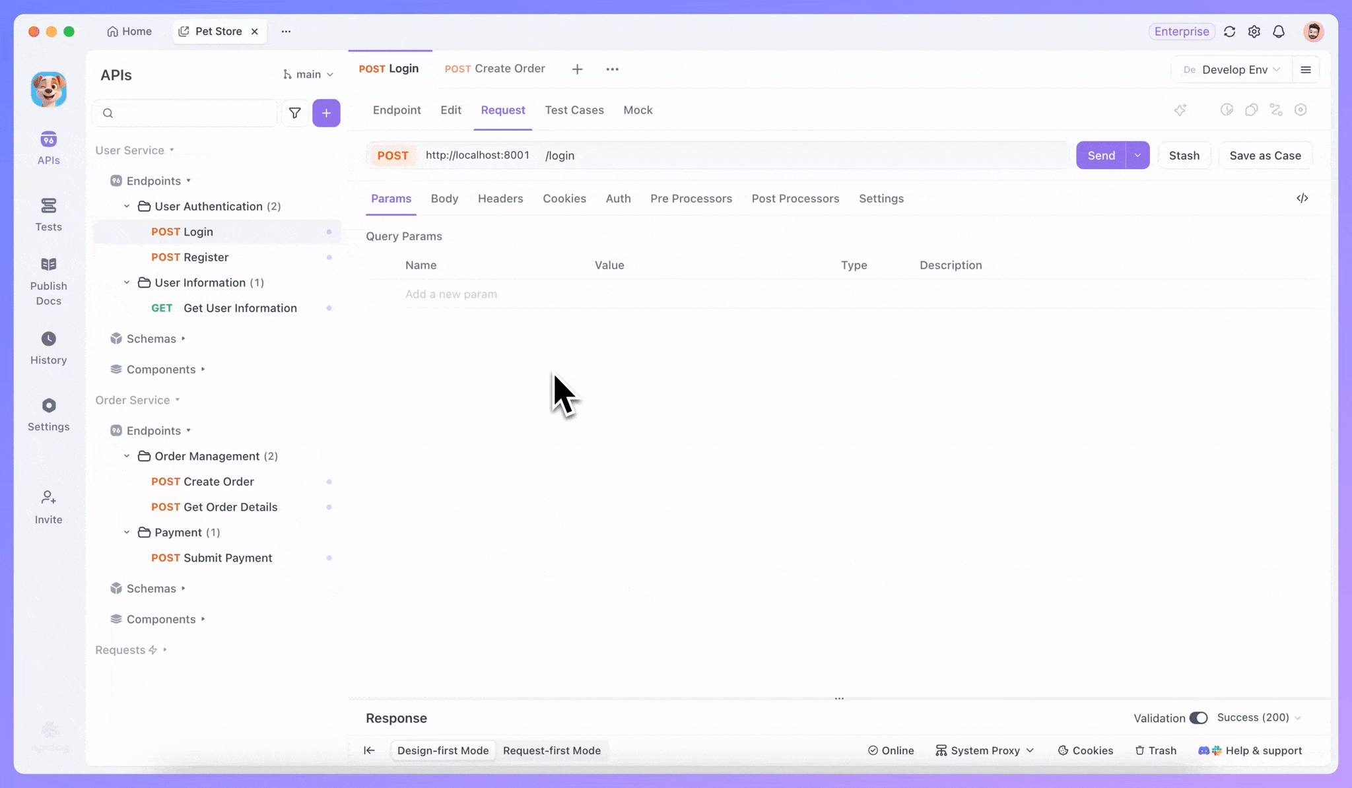Open the Send button dropdown arrow

coord(1137,155)
